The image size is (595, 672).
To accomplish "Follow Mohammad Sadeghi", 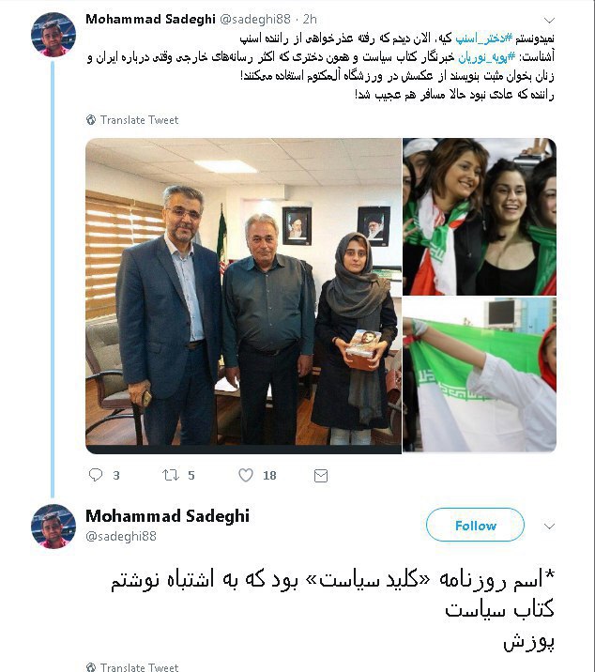I will pyautogui.click(x=476, y=525).
